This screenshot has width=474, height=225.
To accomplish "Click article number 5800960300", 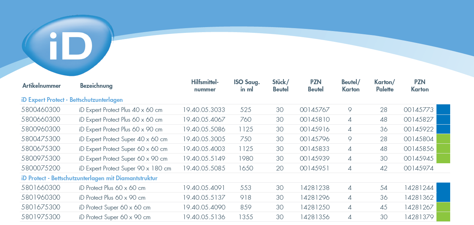I will pyautogui.click(x=41, y=129).
